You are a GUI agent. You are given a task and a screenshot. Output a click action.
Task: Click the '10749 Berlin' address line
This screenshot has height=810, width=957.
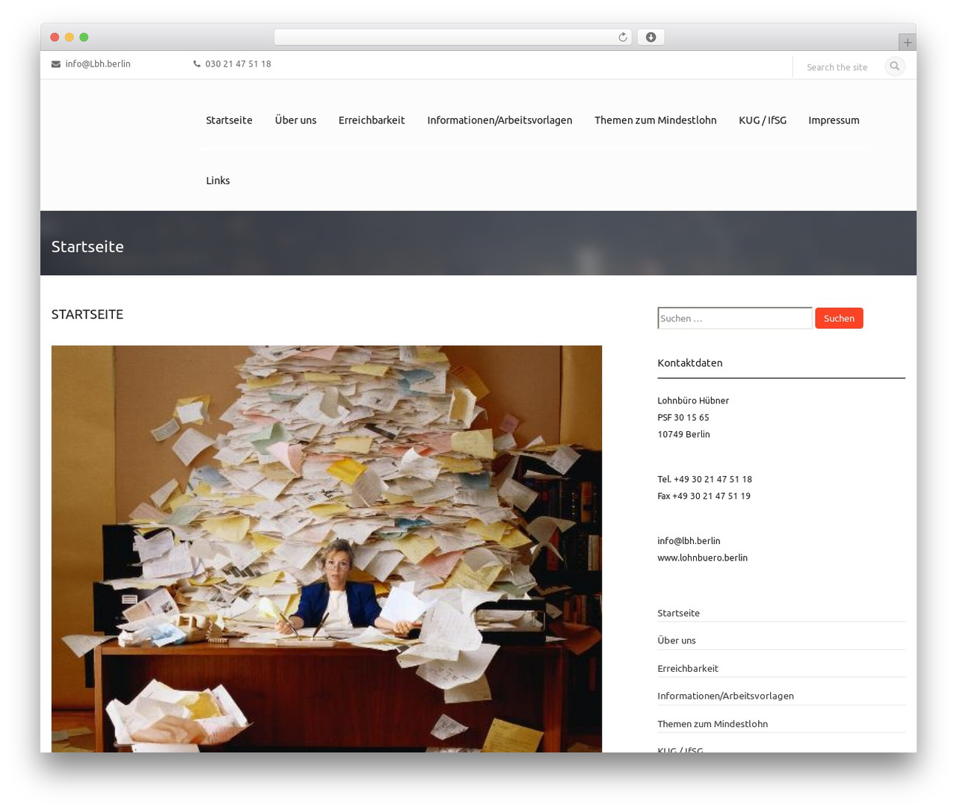683,435
